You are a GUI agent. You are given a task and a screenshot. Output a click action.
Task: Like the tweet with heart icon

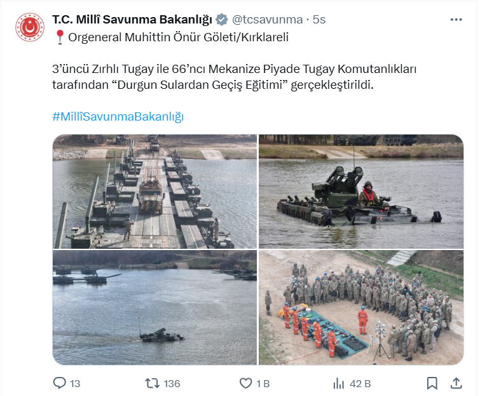(246, 383)
